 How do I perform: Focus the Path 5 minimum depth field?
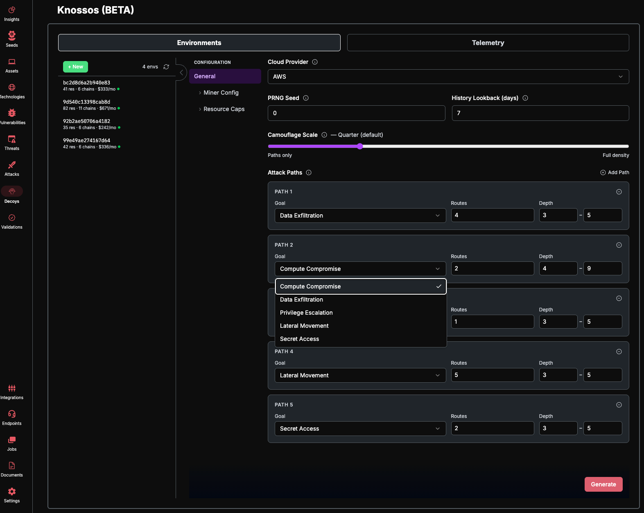click(x=558, y=428)
